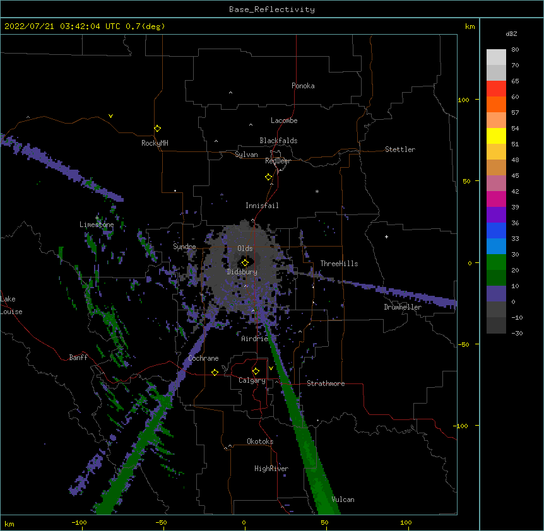Click the Sundre town label

click(x=184, y=247)
